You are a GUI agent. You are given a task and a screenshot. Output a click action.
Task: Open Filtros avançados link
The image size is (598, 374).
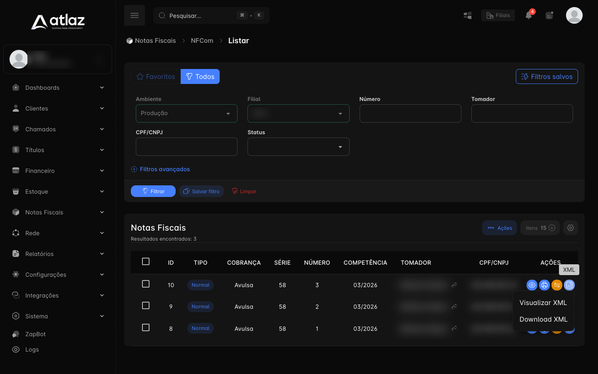tap(160, 169)
